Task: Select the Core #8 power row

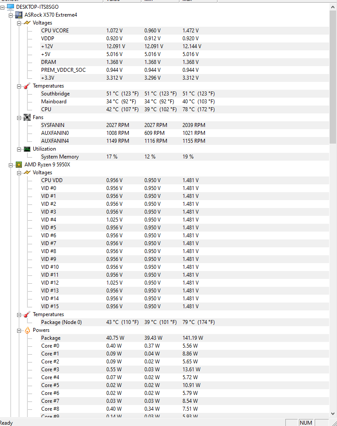Action: click(x=185, y=408)
